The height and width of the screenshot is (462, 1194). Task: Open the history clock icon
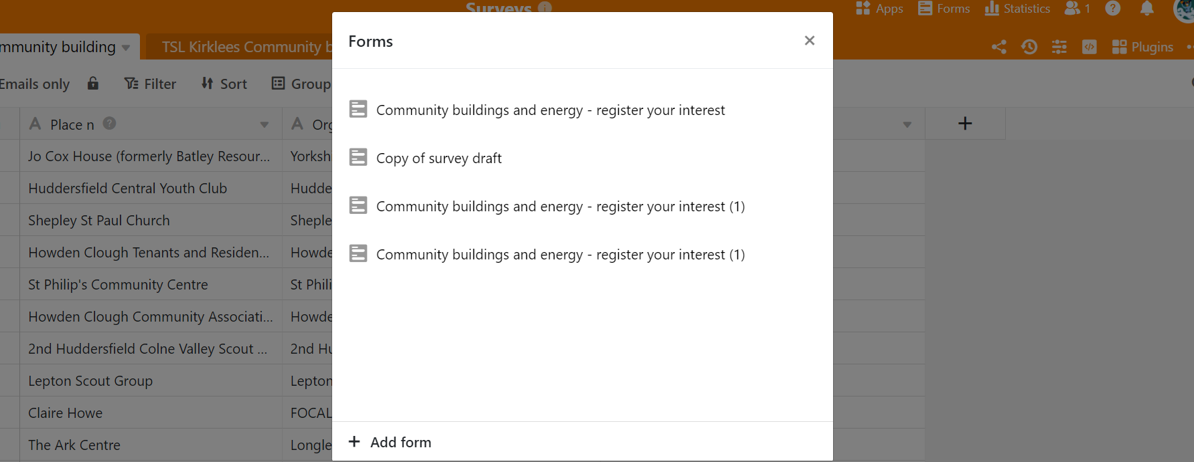coord(1029,47)
